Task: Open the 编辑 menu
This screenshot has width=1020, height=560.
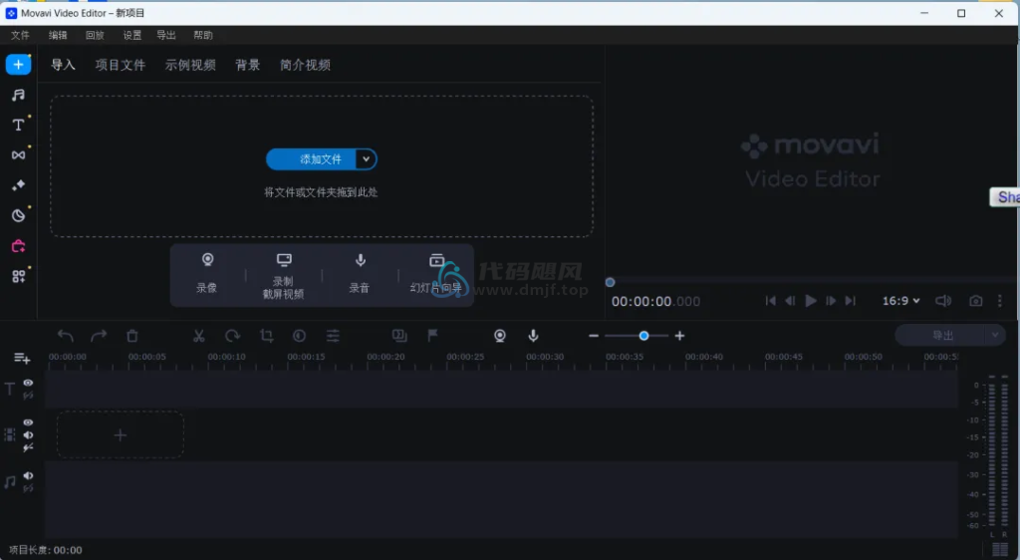Action: coord(58,35)
